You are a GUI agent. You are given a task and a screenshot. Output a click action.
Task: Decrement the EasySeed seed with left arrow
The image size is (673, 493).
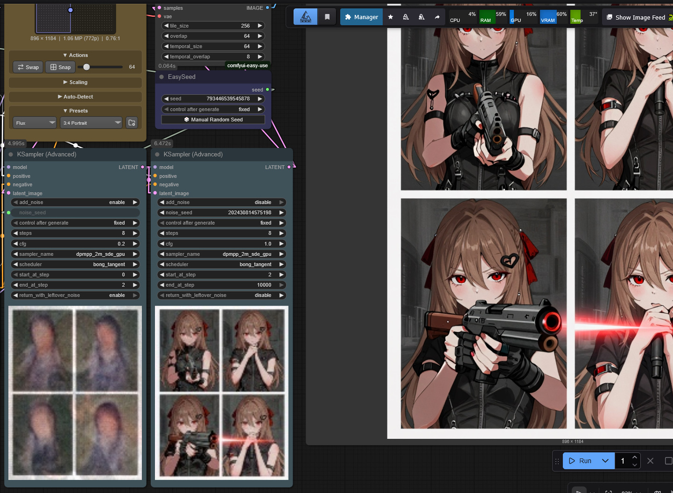[166, 99]
